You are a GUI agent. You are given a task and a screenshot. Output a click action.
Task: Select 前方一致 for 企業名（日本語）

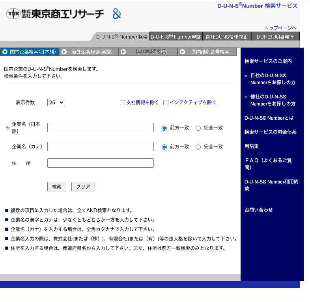point(164,128)
